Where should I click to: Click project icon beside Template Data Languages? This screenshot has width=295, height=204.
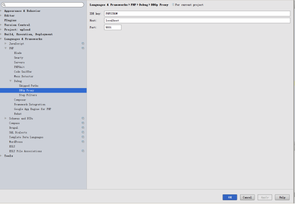83,137
